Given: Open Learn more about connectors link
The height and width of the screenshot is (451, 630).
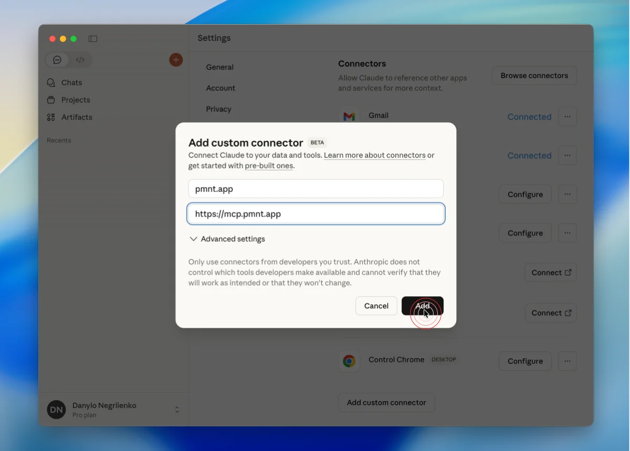Looking at the screenshot, I should [x=374, y=155].
